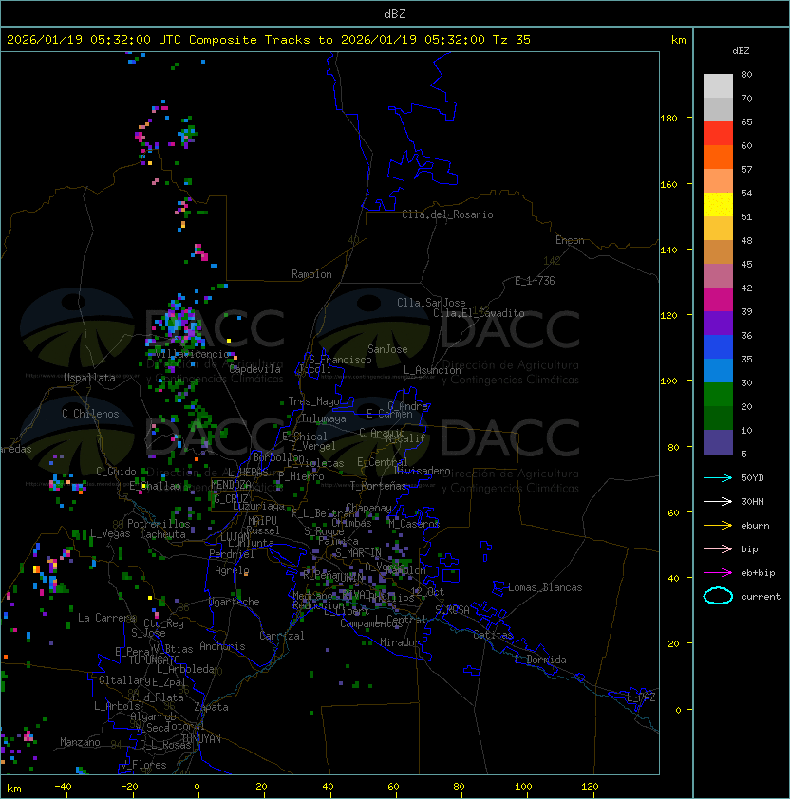This screenshot has width=790, height=799.
Task: Click the 'Zapata' label on map
Action: tap(211, 707)
